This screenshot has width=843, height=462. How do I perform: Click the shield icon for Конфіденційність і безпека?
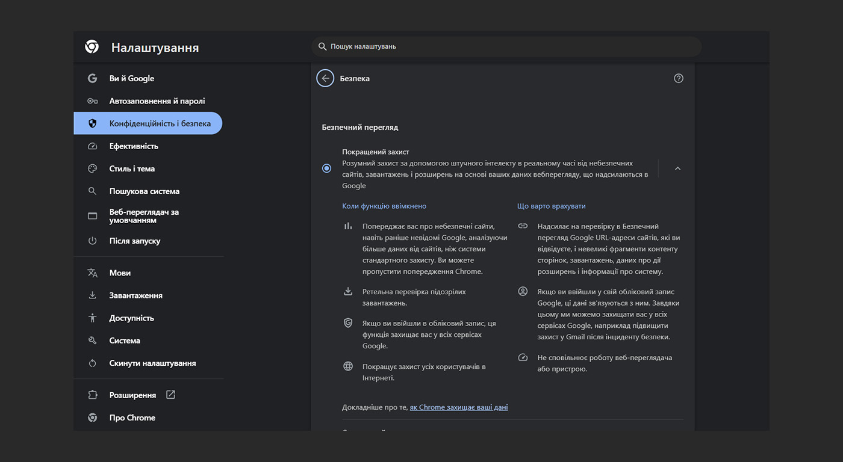point(92,123)
